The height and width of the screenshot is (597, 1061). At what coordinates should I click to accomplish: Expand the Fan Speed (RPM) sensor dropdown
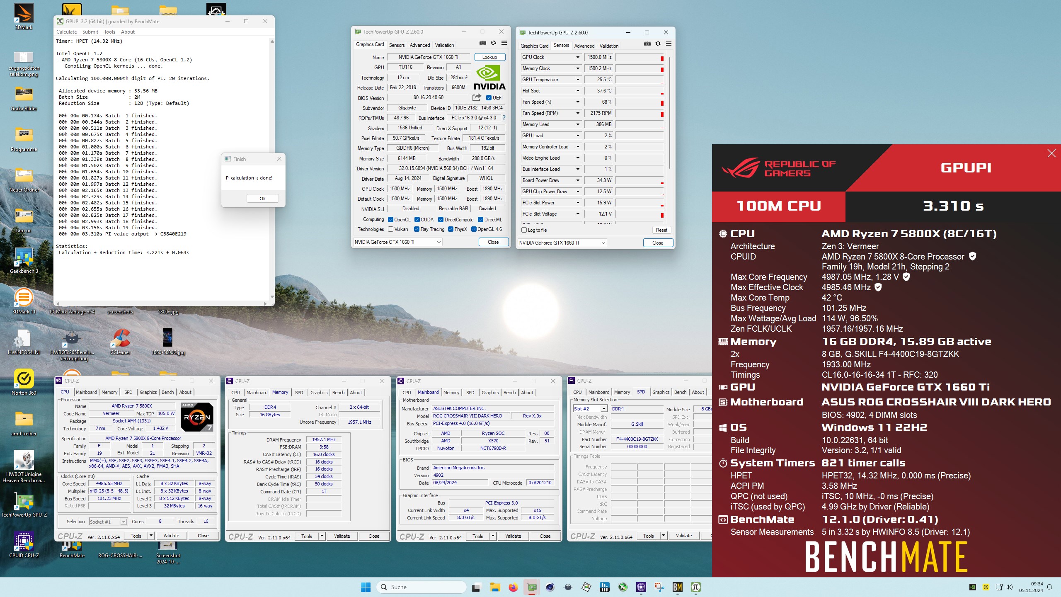tap(578, 113)
